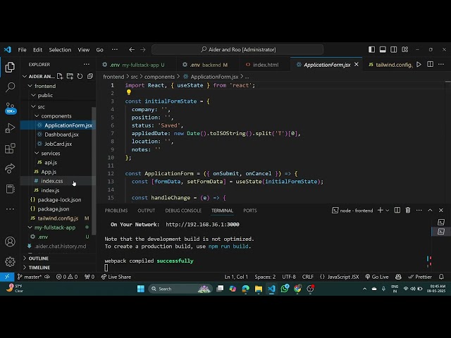Go back with the navigation arrow

132,50
